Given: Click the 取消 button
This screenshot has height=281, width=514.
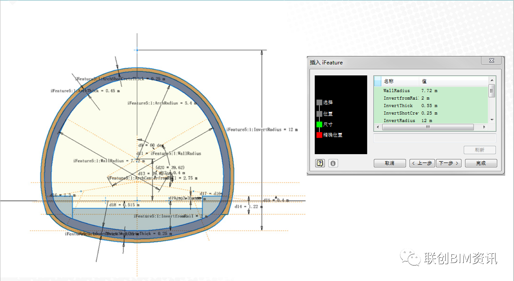Looking at the screenshot, I should (390, 163).
